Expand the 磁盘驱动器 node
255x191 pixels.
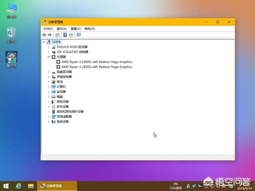49,72
